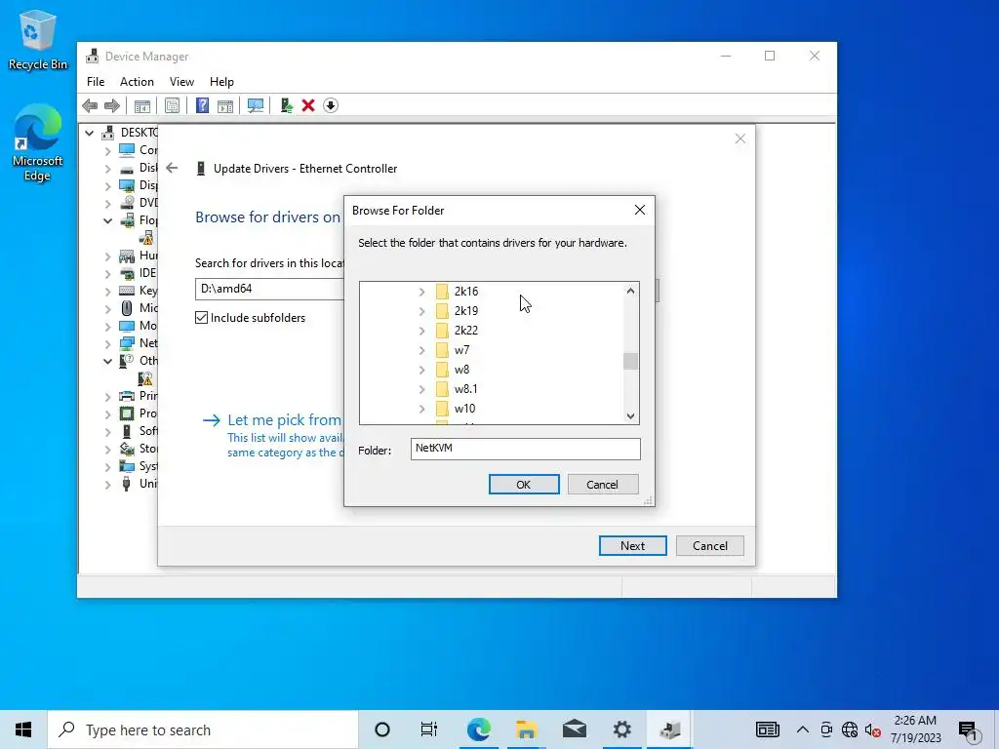
Task: Open Task View on taskbar
Action: pos(429,729)
